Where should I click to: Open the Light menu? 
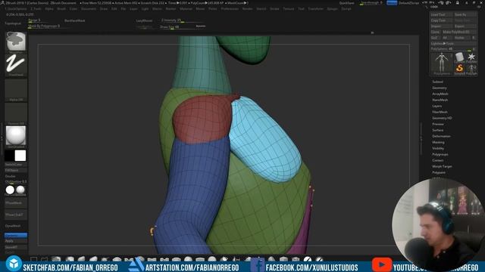click(145, 9)
